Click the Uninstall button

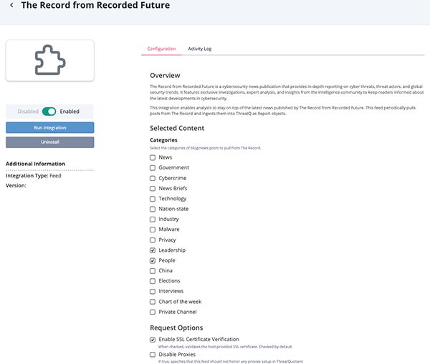tap(50, 142)
